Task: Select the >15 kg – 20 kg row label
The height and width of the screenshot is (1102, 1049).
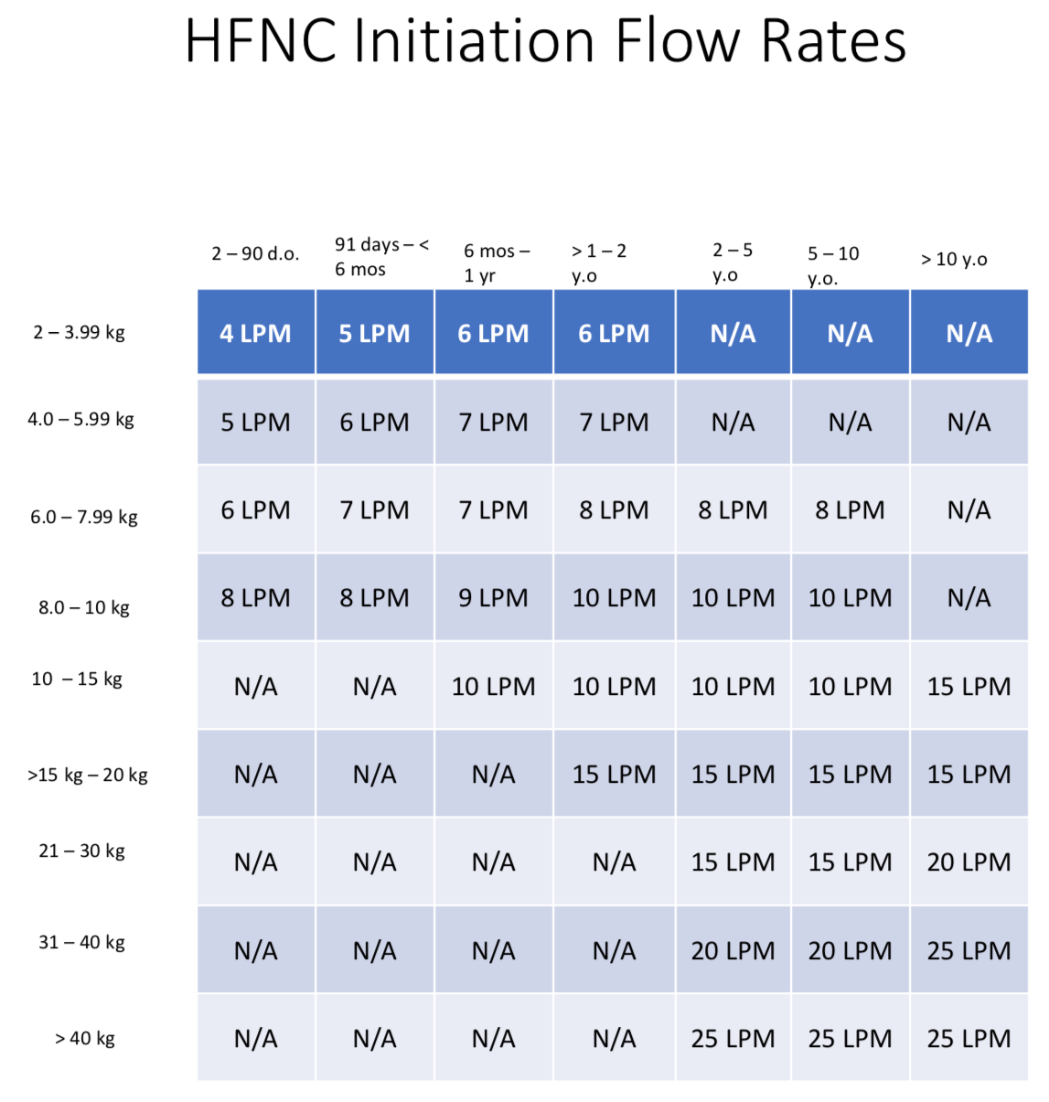Action: tap(87, 775)
